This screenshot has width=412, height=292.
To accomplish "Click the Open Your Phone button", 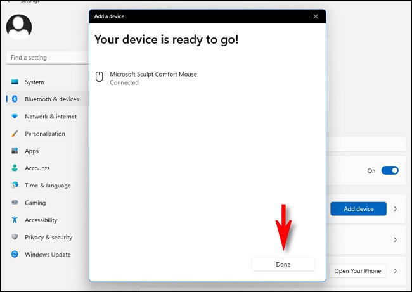I will point(357,271).
